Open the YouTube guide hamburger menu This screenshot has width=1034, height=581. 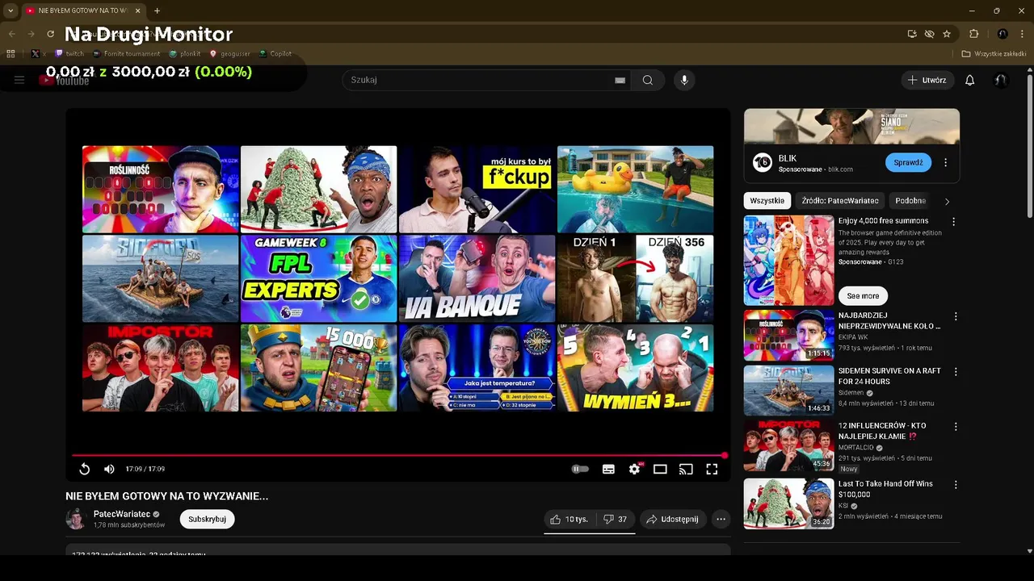click(x=19, y=80)
